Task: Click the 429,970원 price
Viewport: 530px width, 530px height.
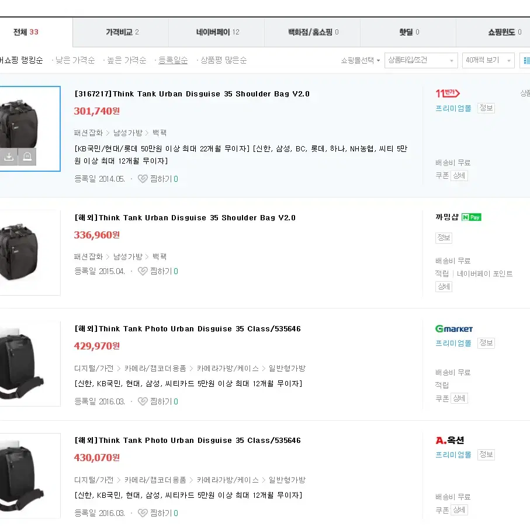Action: click(96, 346)
